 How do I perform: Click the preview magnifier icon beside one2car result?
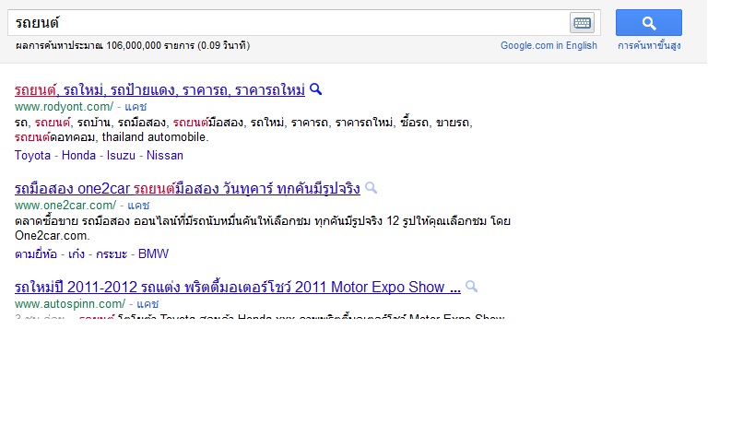click(x=371, y=188)
